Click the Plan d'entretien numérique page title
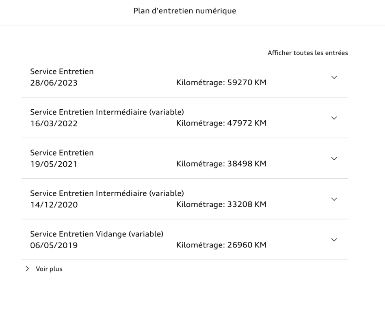This screenshot has height=325, width=385. tap(185, 11)
